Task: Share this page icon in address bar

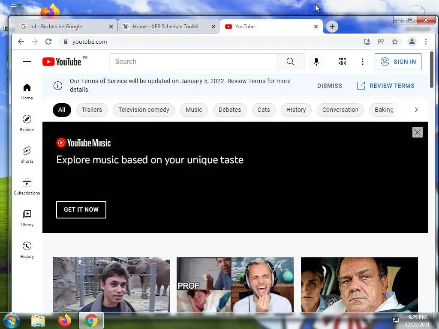Action: [x=381, y=42]
